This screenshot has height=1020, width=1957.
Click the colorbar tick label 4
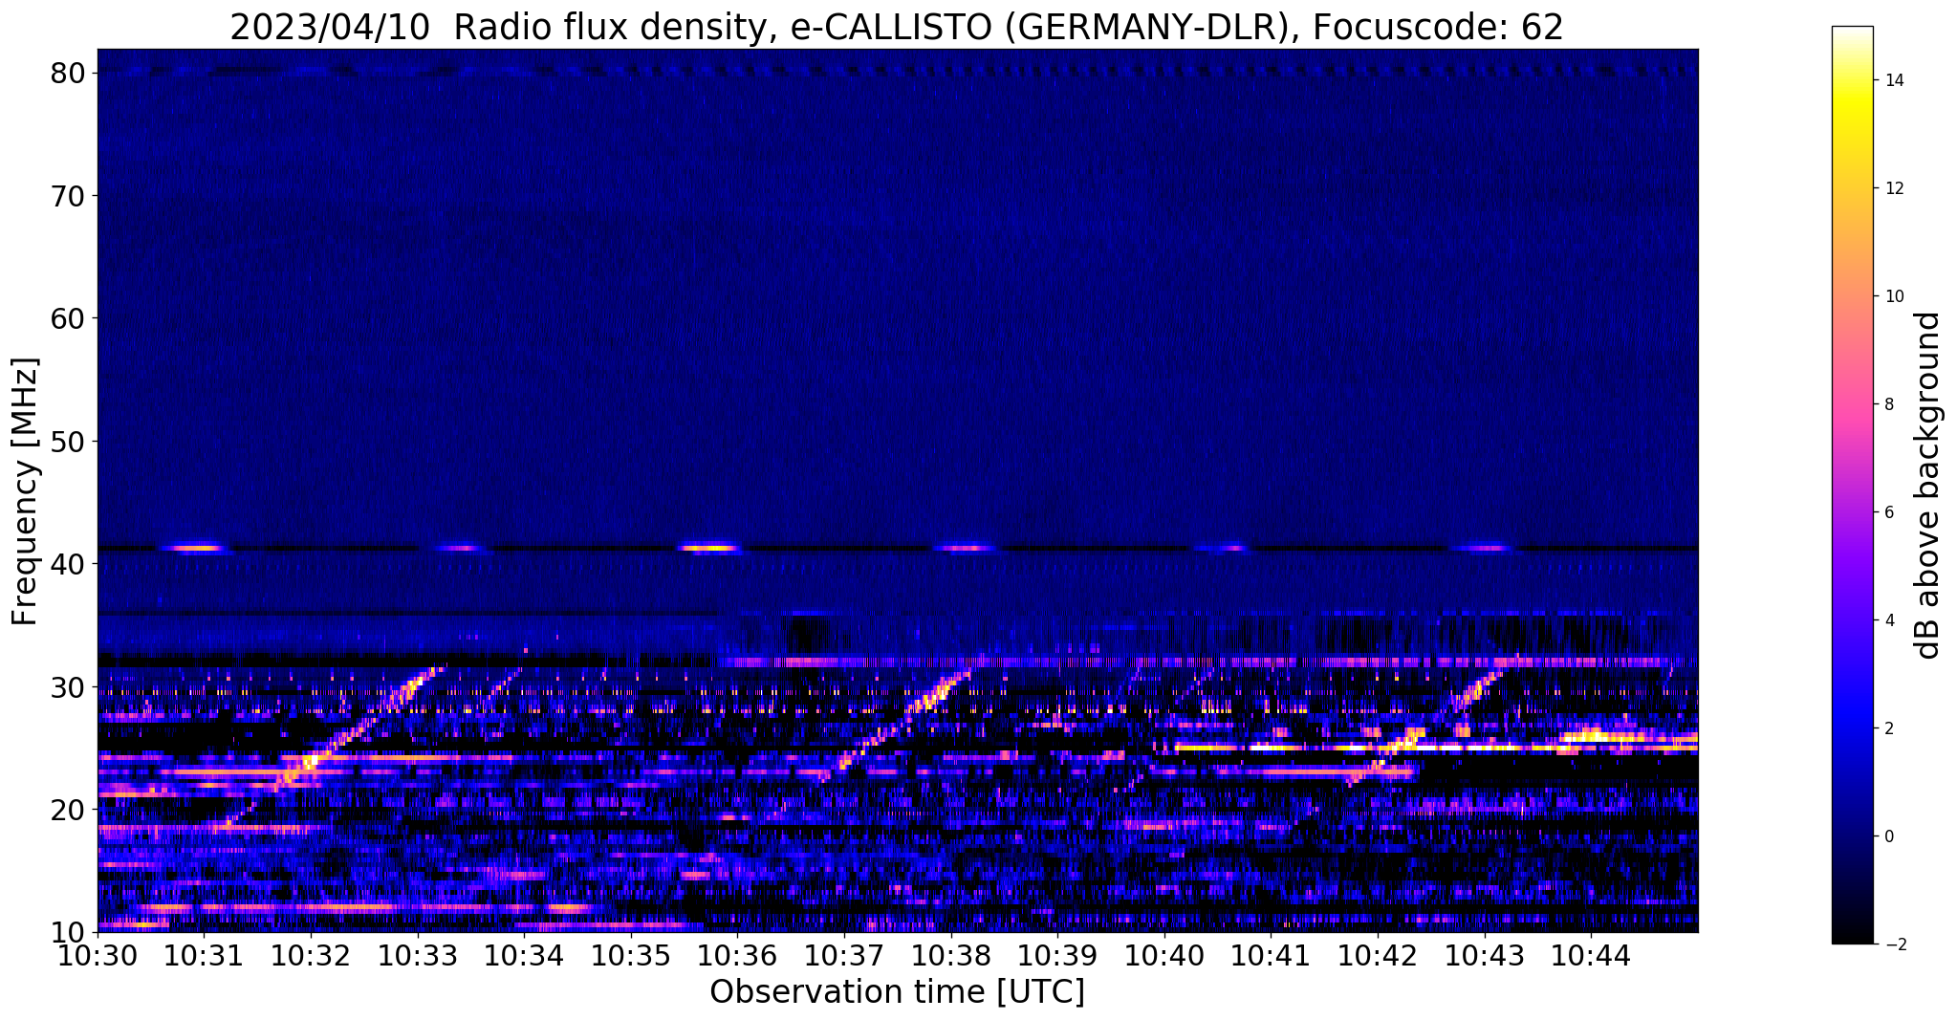click(x=1888, y=620)
